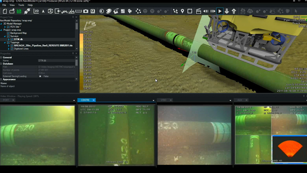Viewport: 307px width, 173px height.
Task: Open the Tools menu
Action: (21, 5)
